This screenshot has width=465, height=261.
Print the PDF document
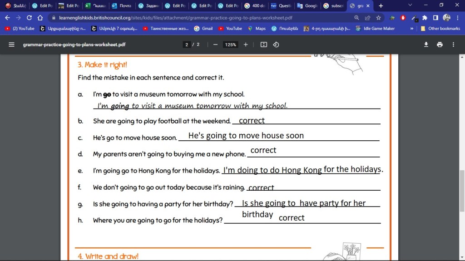(x=440, y=44)
